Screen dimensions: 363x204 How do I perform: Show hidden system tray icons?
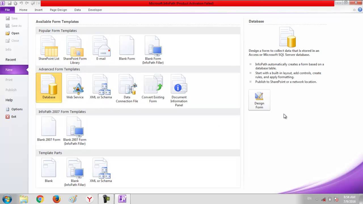coord(317,199)
